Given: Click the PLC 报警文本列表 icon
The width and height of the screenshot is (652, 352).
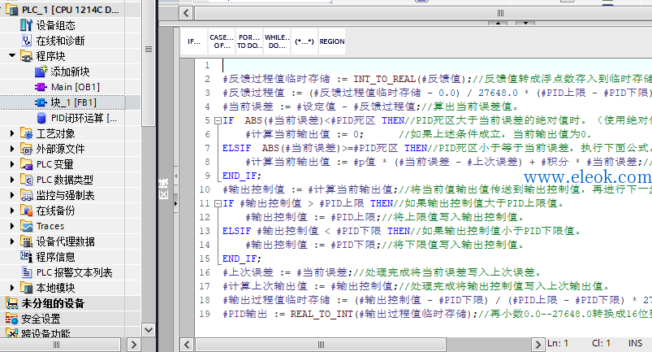Looking at the screenshot, I should (x=27, y=272).
